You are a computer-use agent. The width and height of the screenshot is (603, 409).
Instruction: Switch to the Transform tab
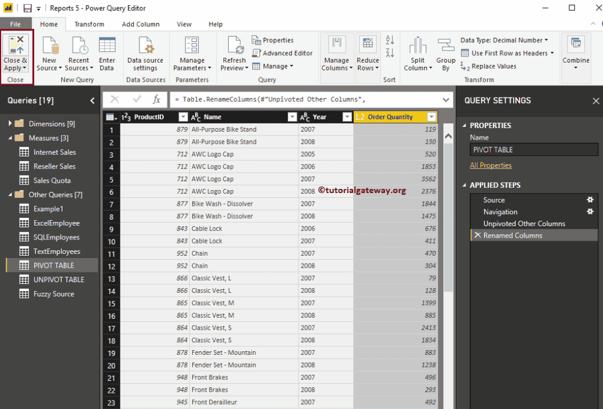coord(89,24)
